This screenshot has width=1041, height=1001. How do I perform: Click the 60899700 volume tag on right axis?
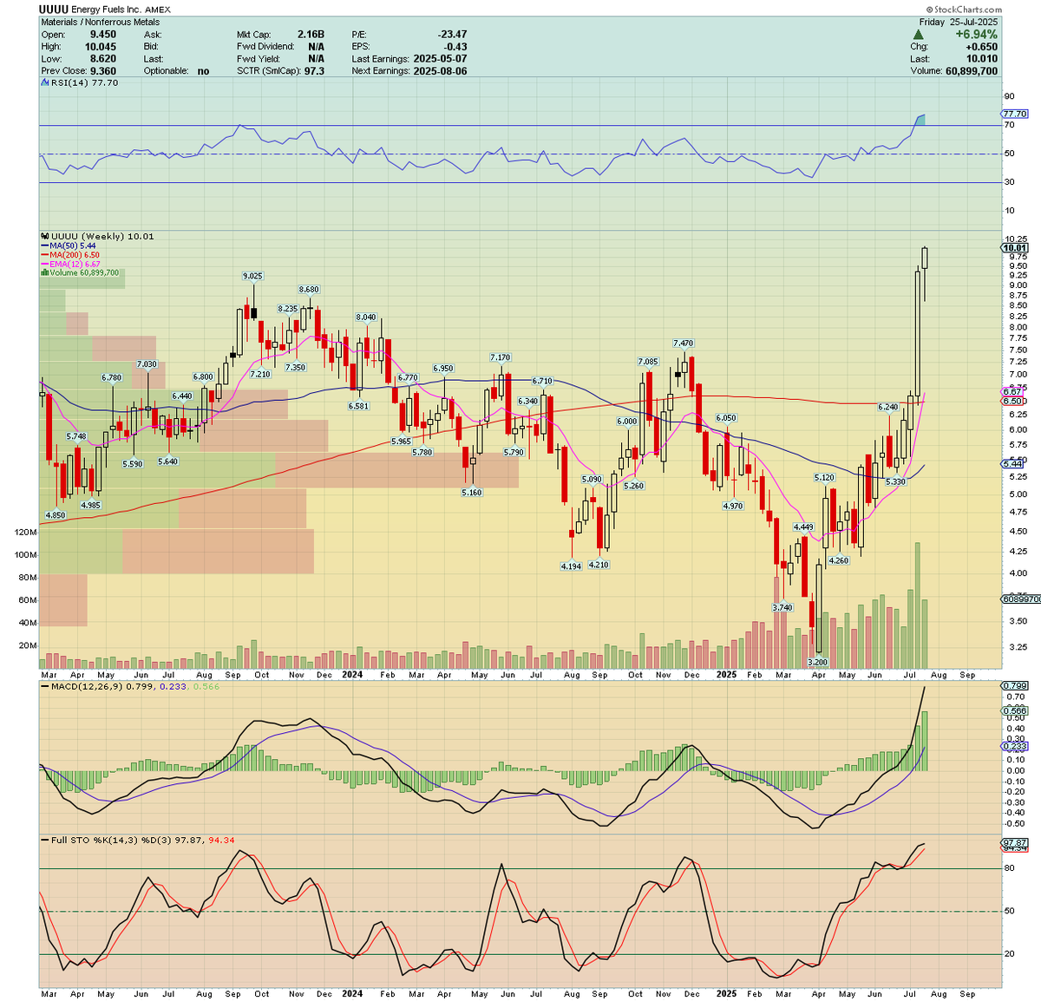(1021, 599)
